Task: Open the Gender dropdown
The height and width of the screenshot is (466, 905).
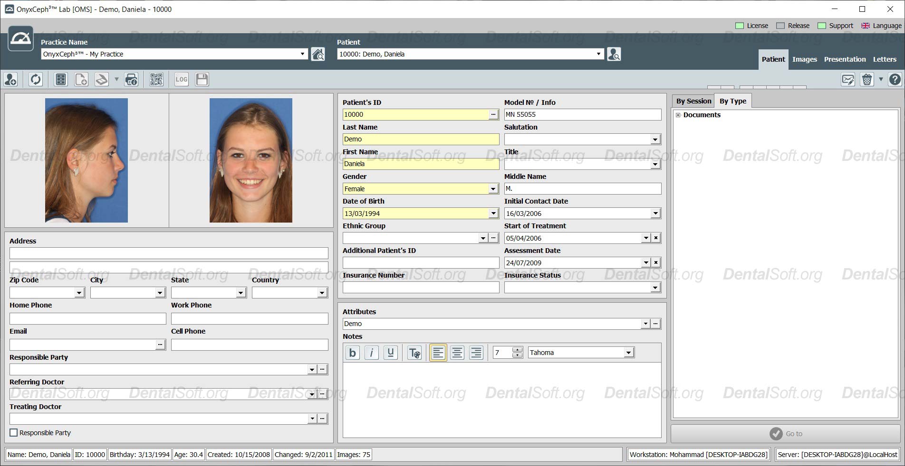Action: 493,189
